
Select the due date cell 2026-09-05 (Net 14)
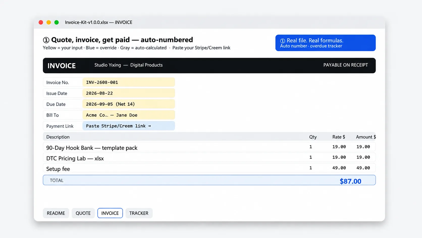[128, 104]
